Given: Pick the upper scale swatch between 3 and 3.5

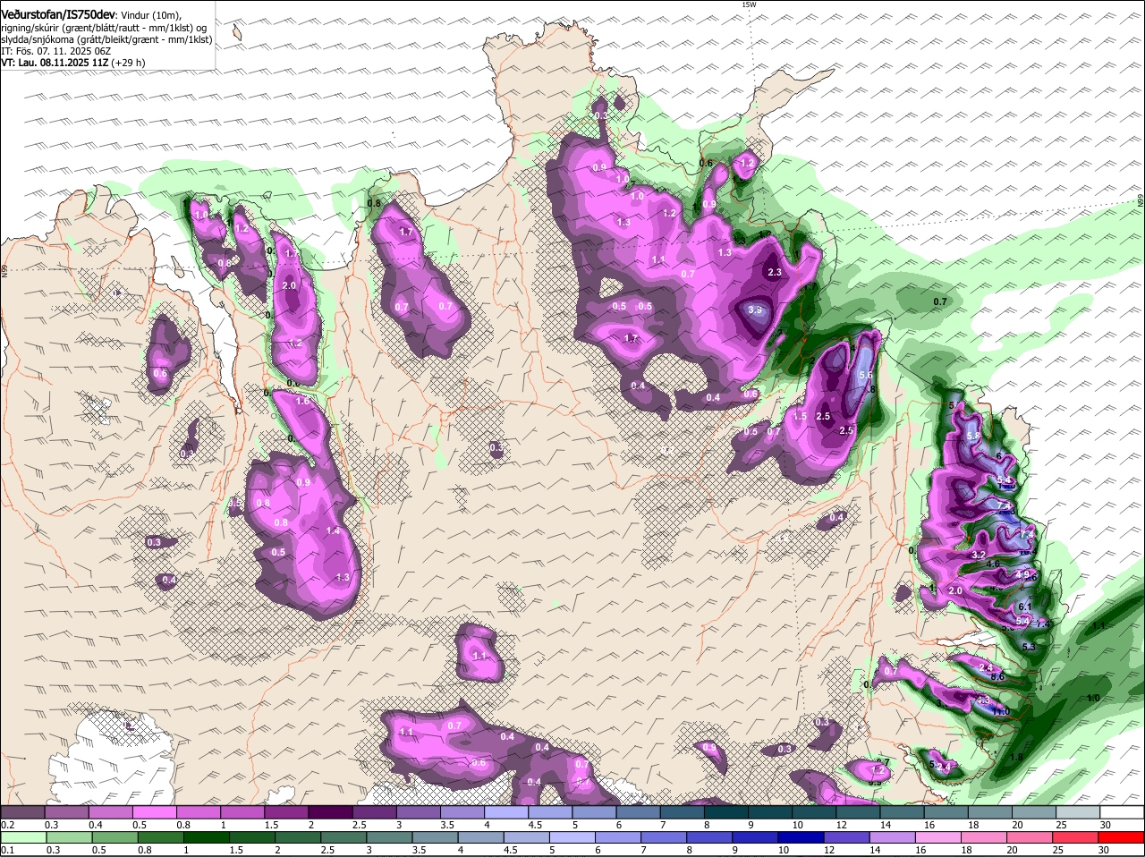Looking at the screenshot, I should pyautogui.click(x=418, y=811).
